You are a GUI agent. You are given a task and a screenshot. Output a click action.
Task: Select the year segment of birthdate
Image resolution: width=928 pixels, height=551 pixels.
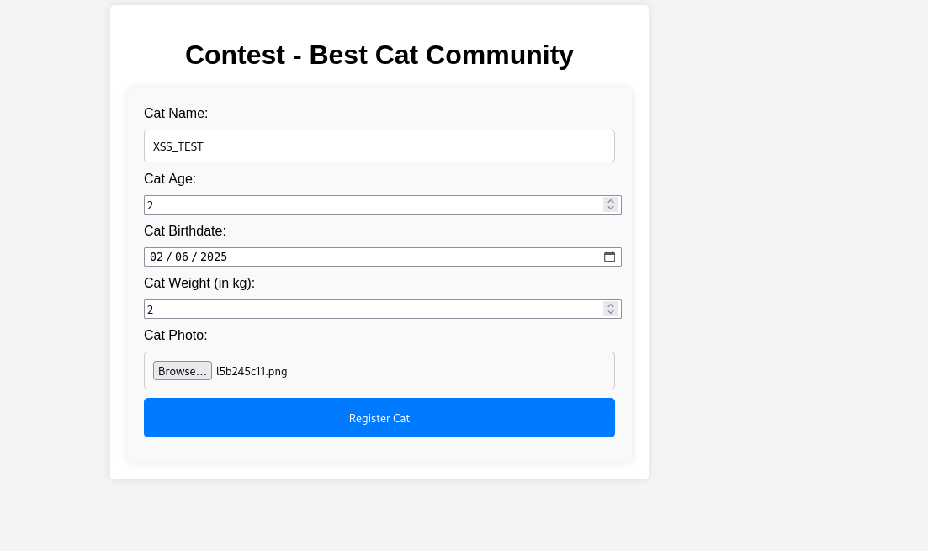(214, 257)
